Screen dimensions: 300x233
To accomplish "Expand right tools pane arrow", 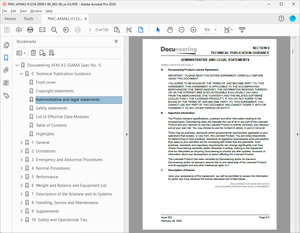I will [x=297, y=134].
